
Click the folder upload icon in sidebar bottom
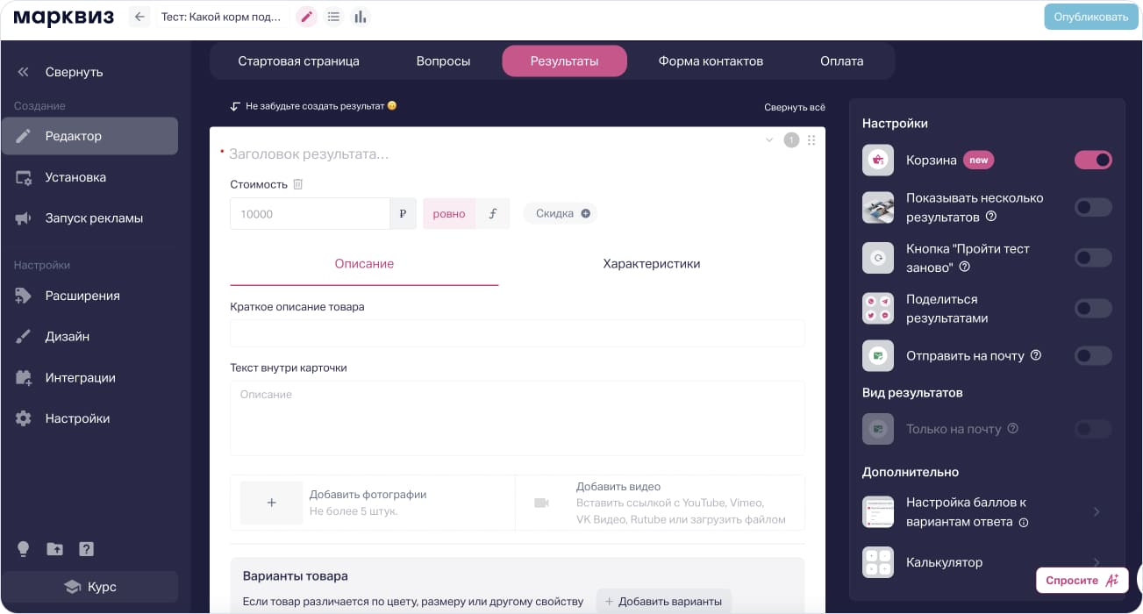54,549
